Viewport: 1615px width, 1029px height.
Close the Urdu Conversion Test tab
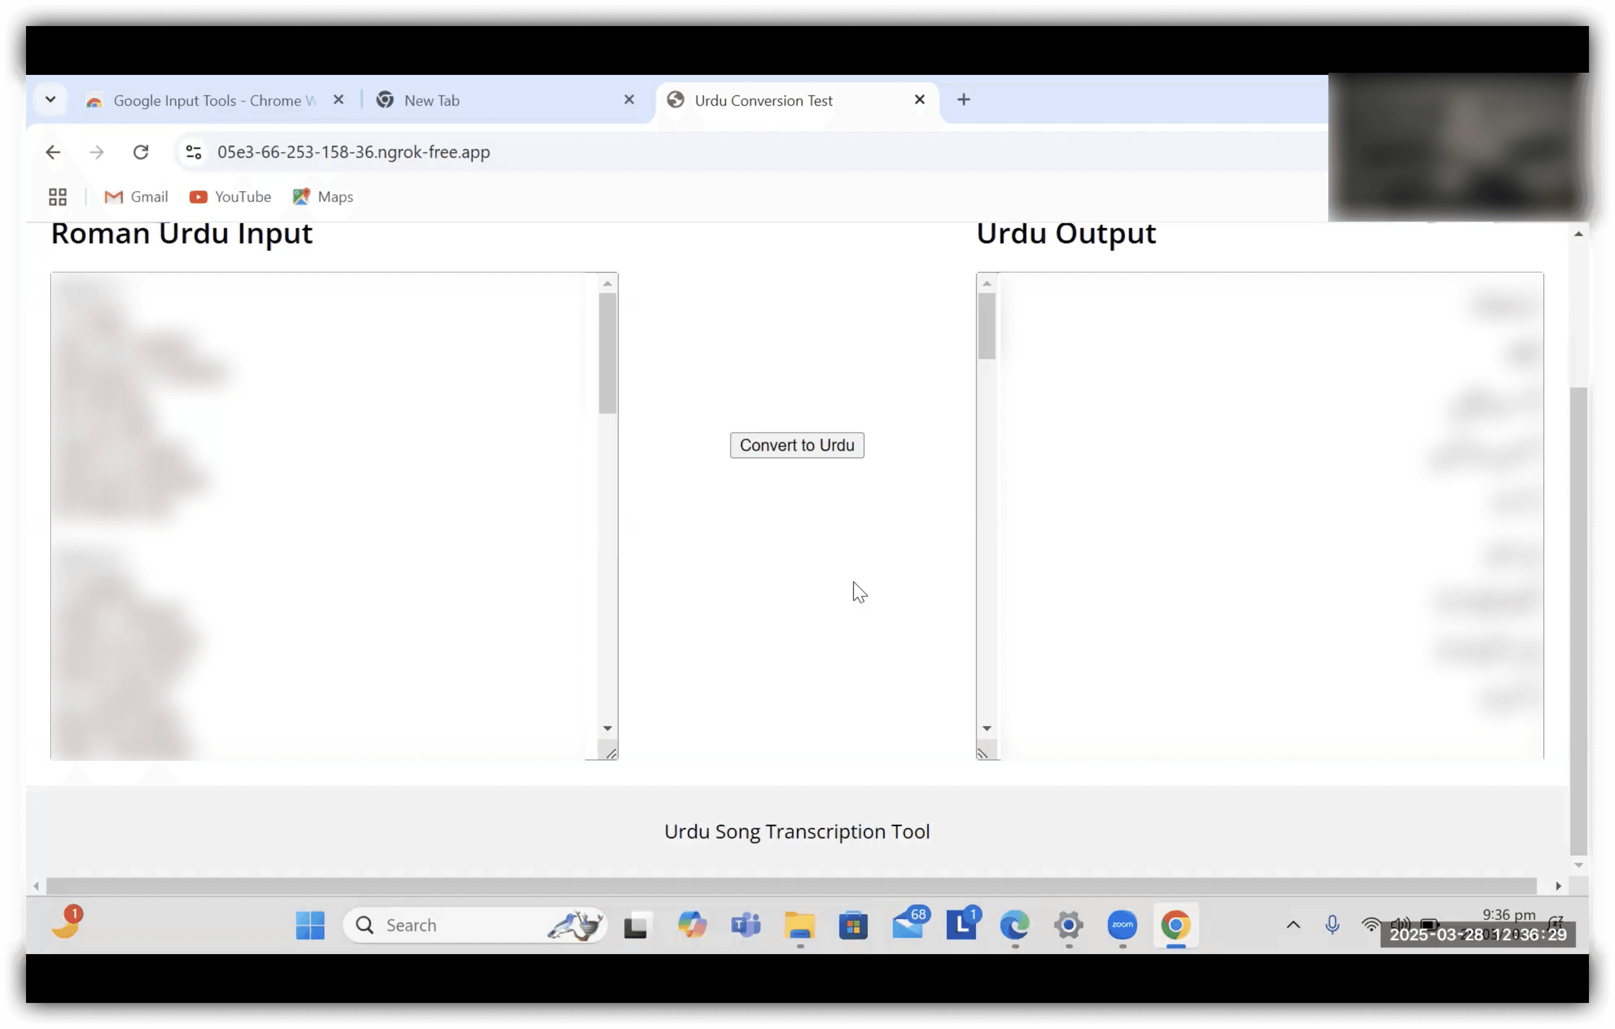919,100
